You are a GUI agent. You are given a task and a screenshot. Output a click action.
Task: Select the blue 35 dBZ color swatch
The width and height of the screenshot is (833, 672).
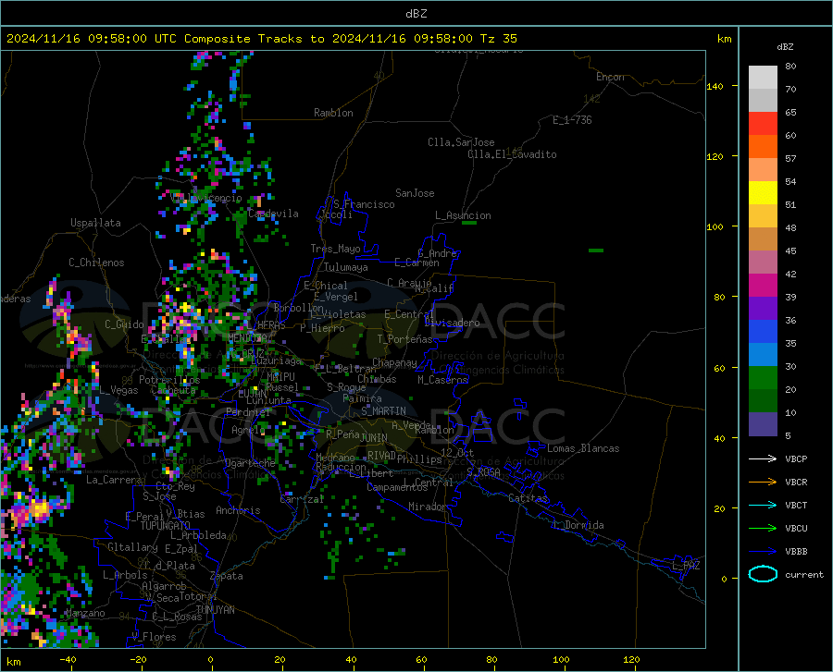(x=763, y=332)
